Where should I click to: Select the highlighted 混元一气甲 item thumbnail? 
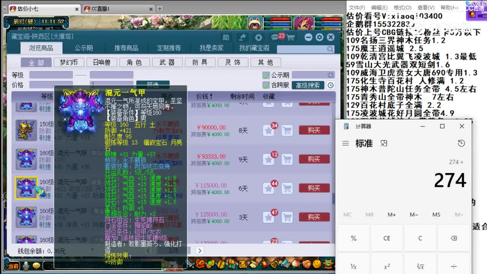(x=26, y=188)
